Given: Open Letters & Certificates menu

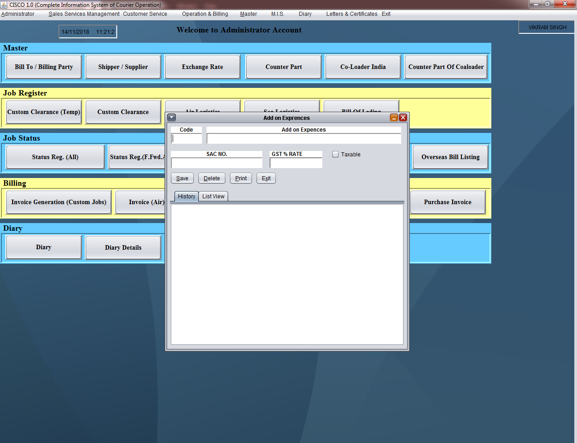Looking at the screenshot, I should point(352,14).
